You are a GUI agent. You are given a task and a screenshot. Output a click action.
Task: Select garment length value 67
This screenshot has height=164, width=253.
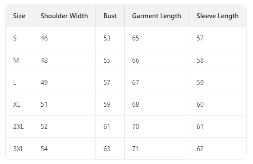click(x=135, y=83)
